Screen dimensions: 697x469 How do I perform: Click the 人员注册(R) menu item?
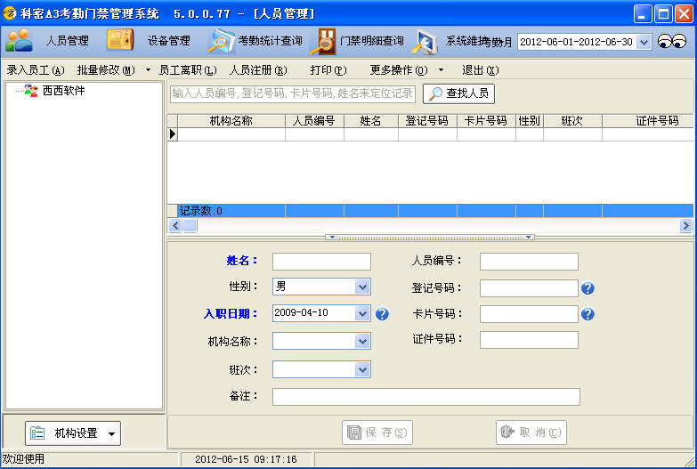(258, 70)
